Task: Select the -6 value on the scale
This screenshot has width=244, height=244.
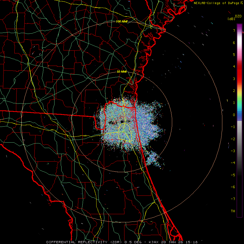Action: (233, 187)
